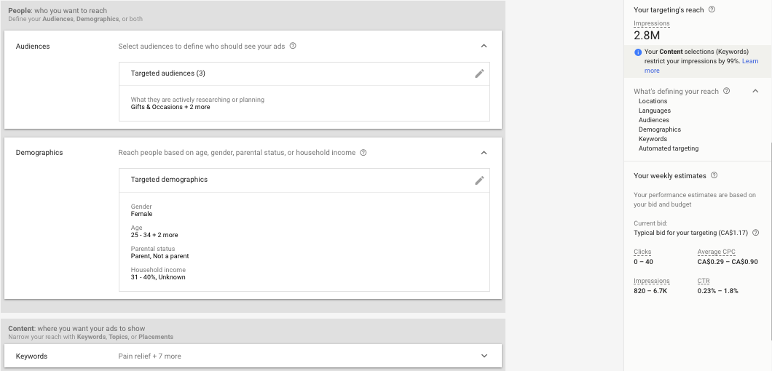Viewport: 772px width, 371px height.
Task: Expand the Keywords section
Action: click(x=484, y=356)
